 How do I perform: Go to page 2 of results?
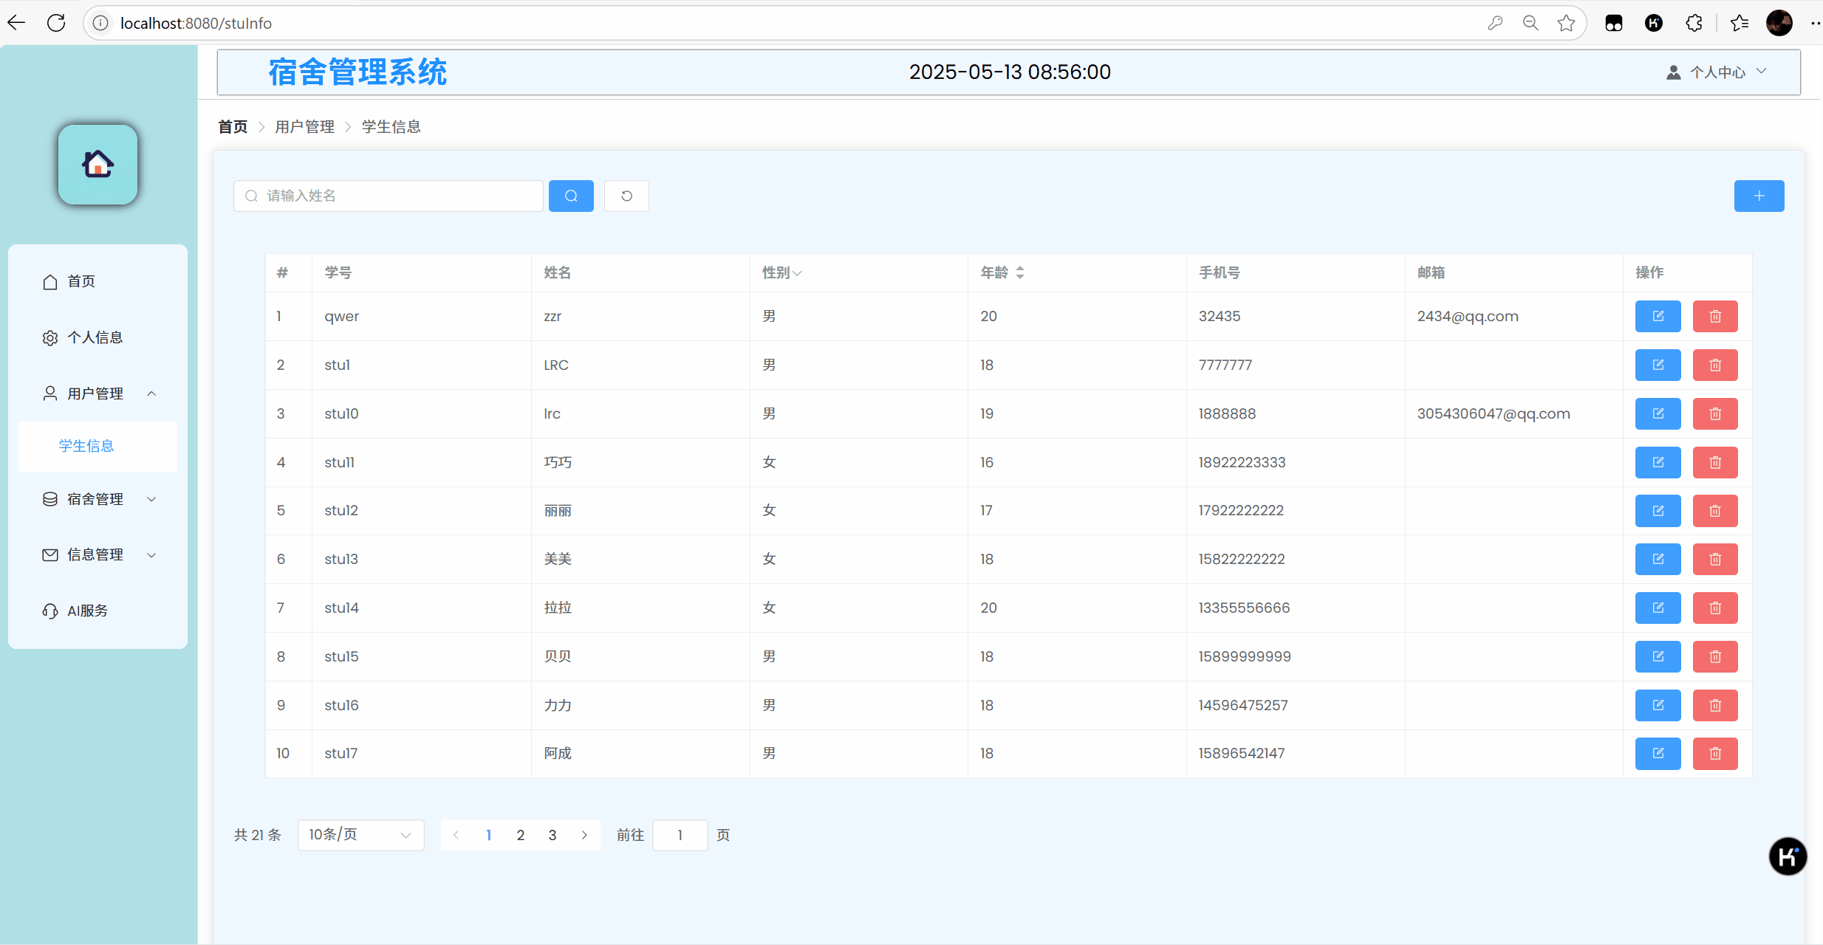point(520,835)
